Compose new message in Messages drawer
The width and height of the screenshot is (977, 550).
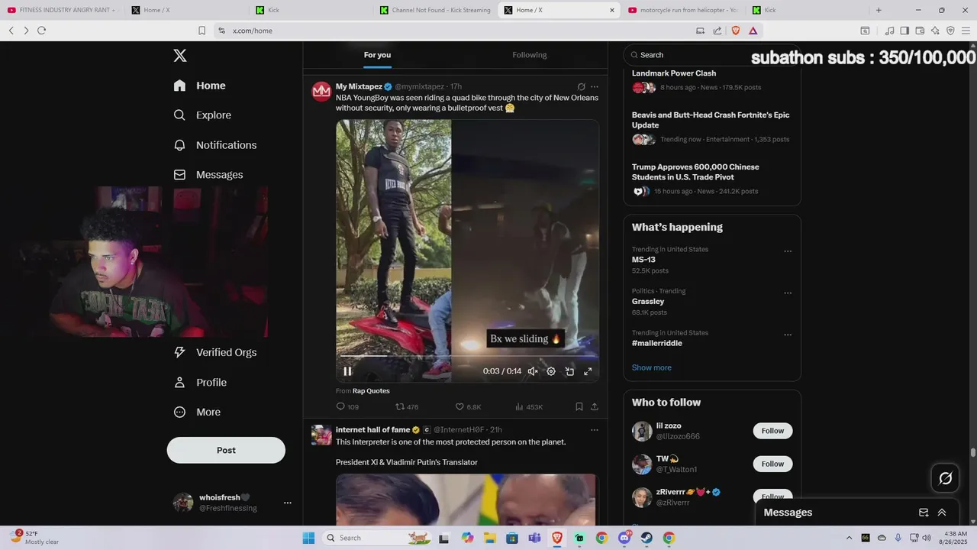924,513
